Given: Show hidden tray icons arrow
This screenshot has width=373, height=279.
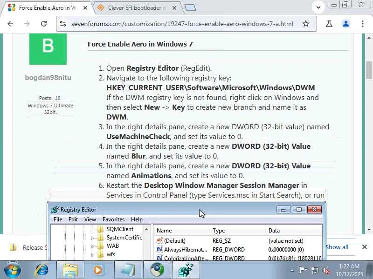Looking at the screenshot, I should point(292,270).
